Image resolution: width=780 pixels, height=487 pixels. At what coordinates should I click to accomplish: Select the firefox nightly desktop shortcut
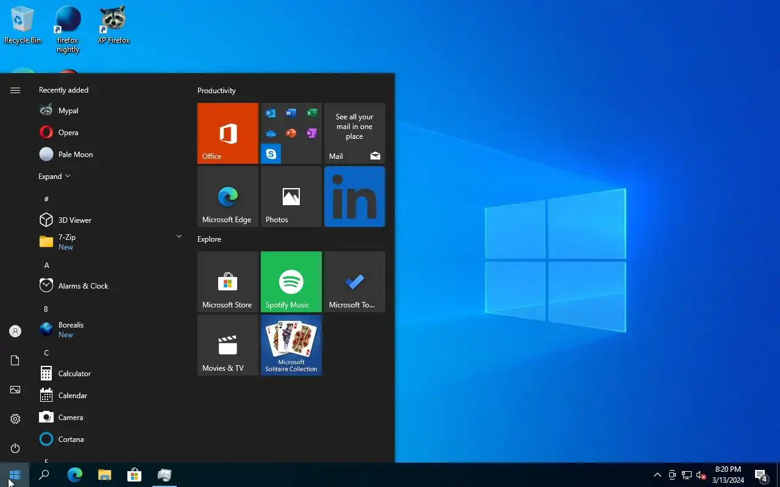tap(68, 30)
